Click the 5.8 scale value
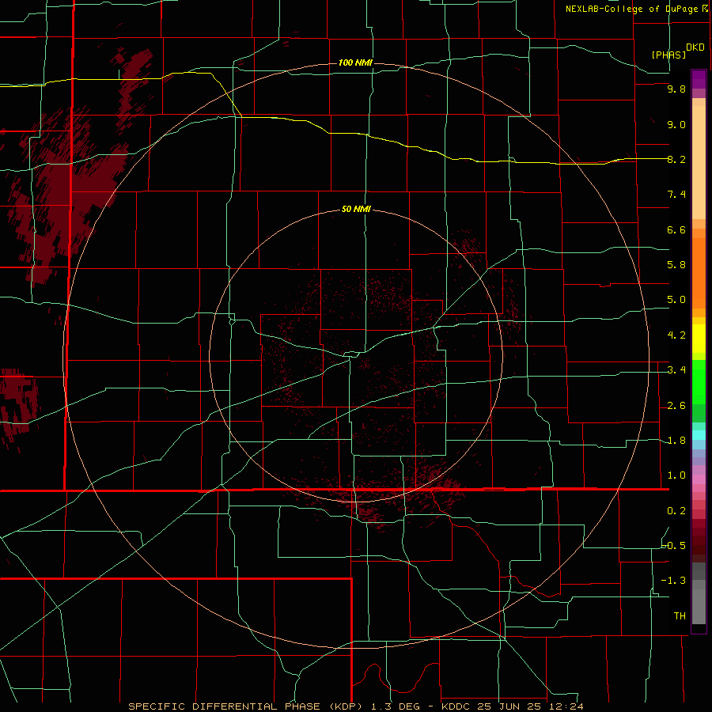The image size is (712, 712). tap(676, 265)
